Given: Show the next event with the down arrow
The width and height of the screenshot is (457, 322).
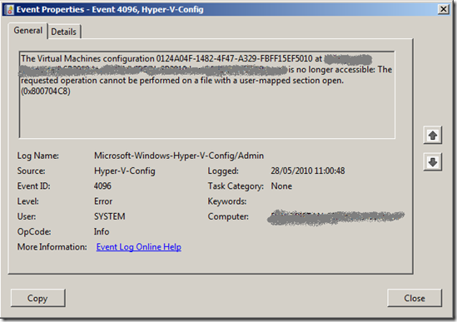Looking at the screenshot, I should pyautogui.click(x=433, y=161).
